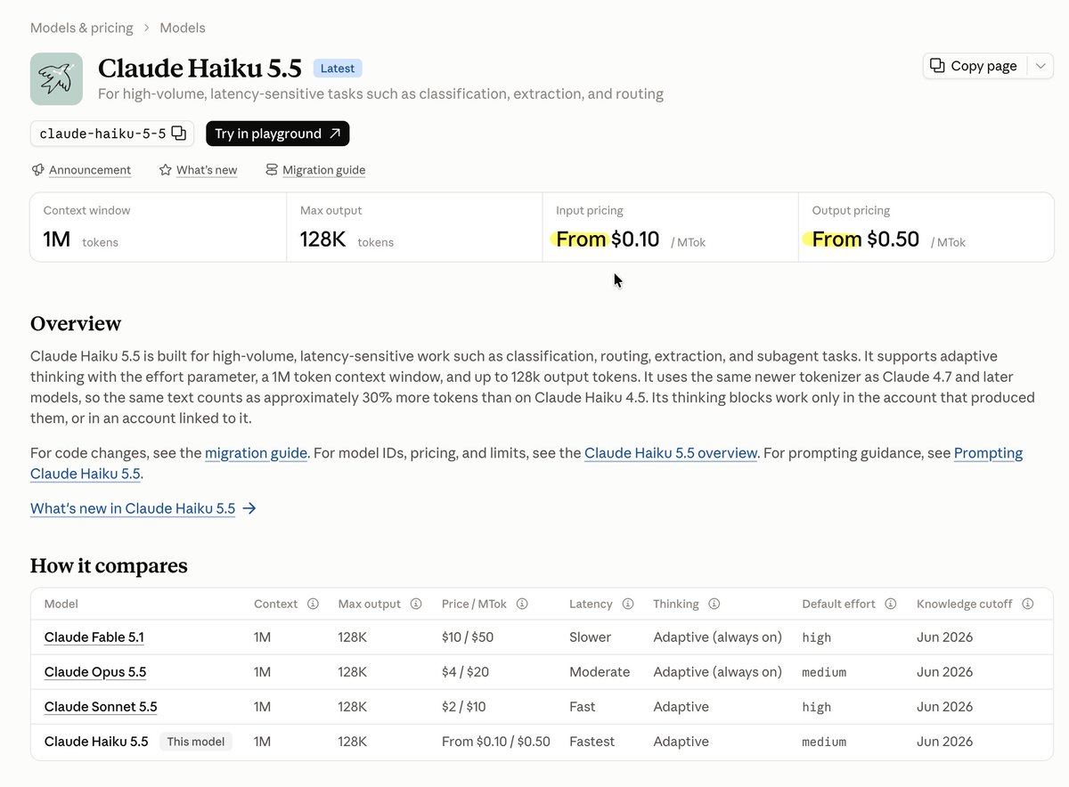Open Claude Sonnet 5.5 model link
The width and height of the screenshot is (1069, 787).
pyautogui.click(x=101, y=707)
